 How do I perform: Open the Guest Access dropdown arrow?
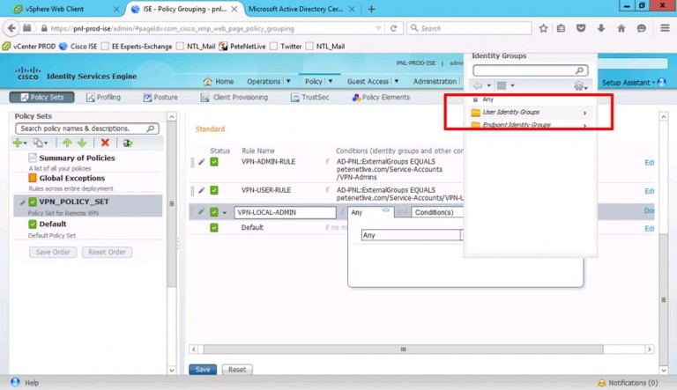[397, 81]
